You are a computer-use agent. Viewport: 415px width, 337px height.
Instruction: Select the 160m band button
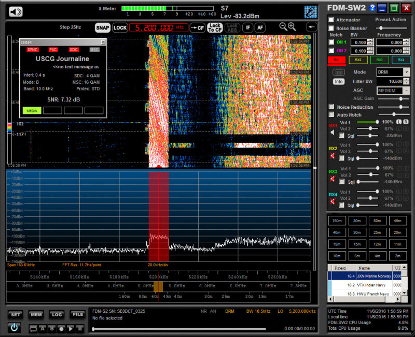337,221
